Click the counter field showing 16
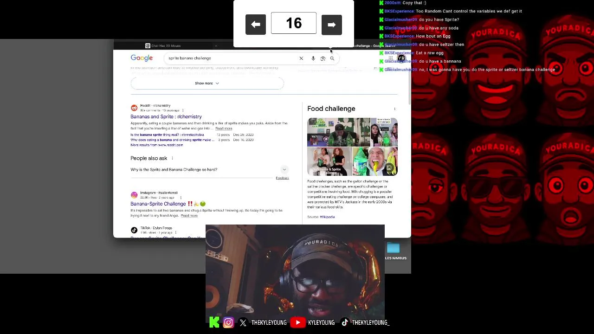This screenshot has height=334, width=594. click(293, 23)
